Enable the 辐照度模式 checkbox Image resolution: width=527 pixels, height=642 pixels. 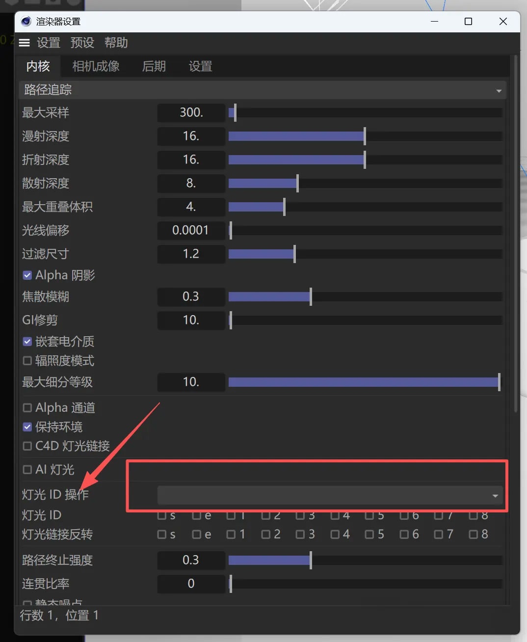27,361
